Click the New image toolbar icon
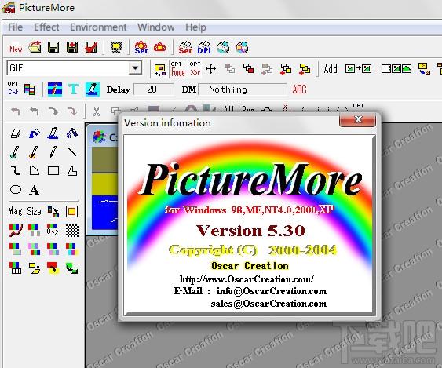 tap(16, 48)
